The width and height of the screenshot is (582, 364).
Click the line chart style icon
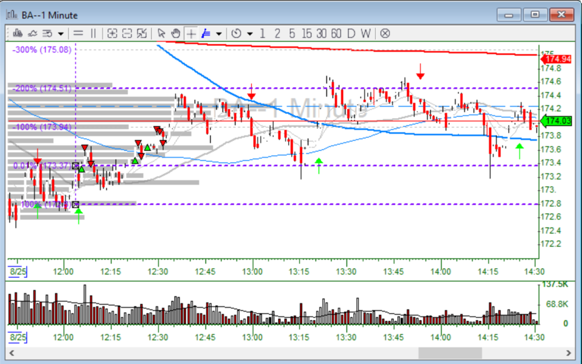(33, 33)
